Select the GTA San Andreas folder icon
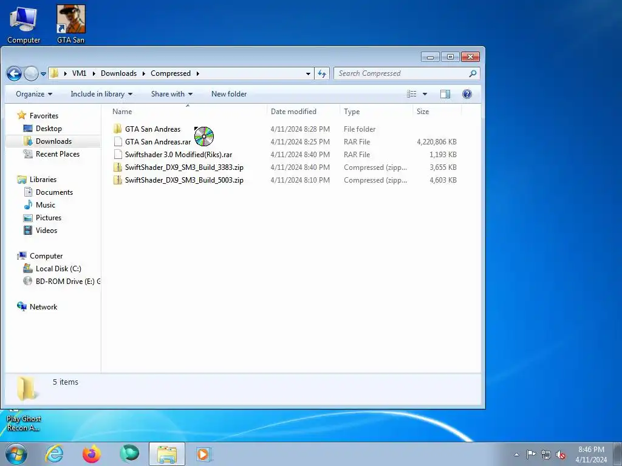Viewport: 622px width, 466px height. 117,129
